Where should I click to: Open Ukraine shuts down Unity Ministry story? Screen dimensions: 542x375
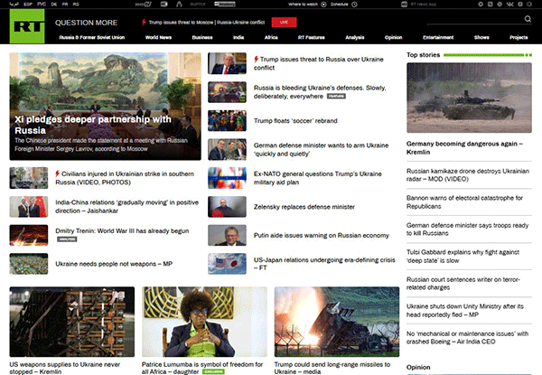click(465, 310)
